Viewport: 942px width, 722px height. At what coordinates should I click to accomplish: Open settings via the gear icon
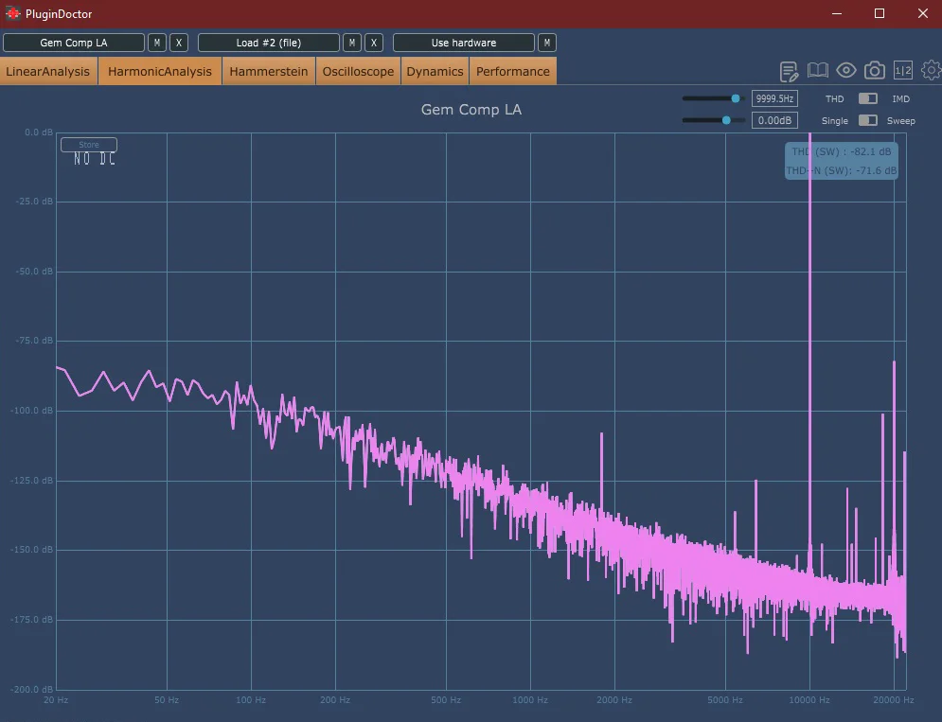click(932, 70)
